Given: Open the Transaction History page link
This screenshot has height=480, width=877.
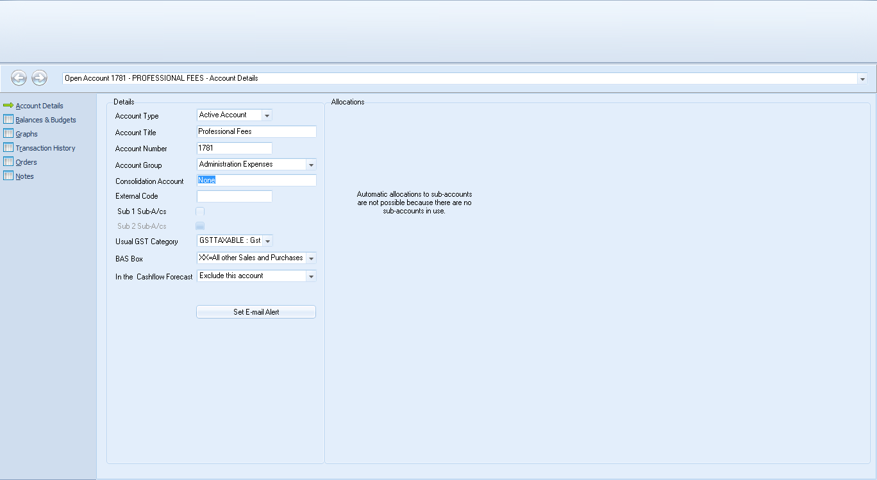Looking at the screenshot, I should point(46,148).
